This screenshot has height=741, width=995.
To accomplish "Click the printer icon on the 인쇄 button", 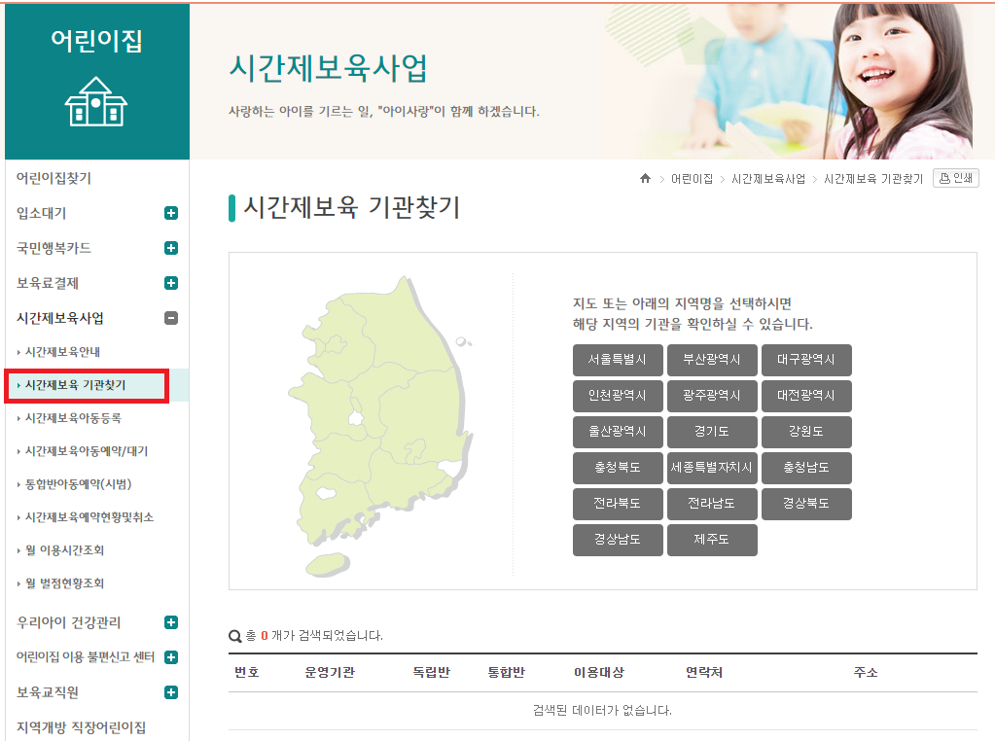I will (945, 178).
